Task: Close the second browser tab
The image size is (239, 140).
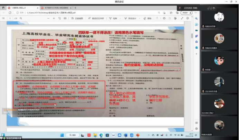Action: pyautogui.click(x=71, y=8)
